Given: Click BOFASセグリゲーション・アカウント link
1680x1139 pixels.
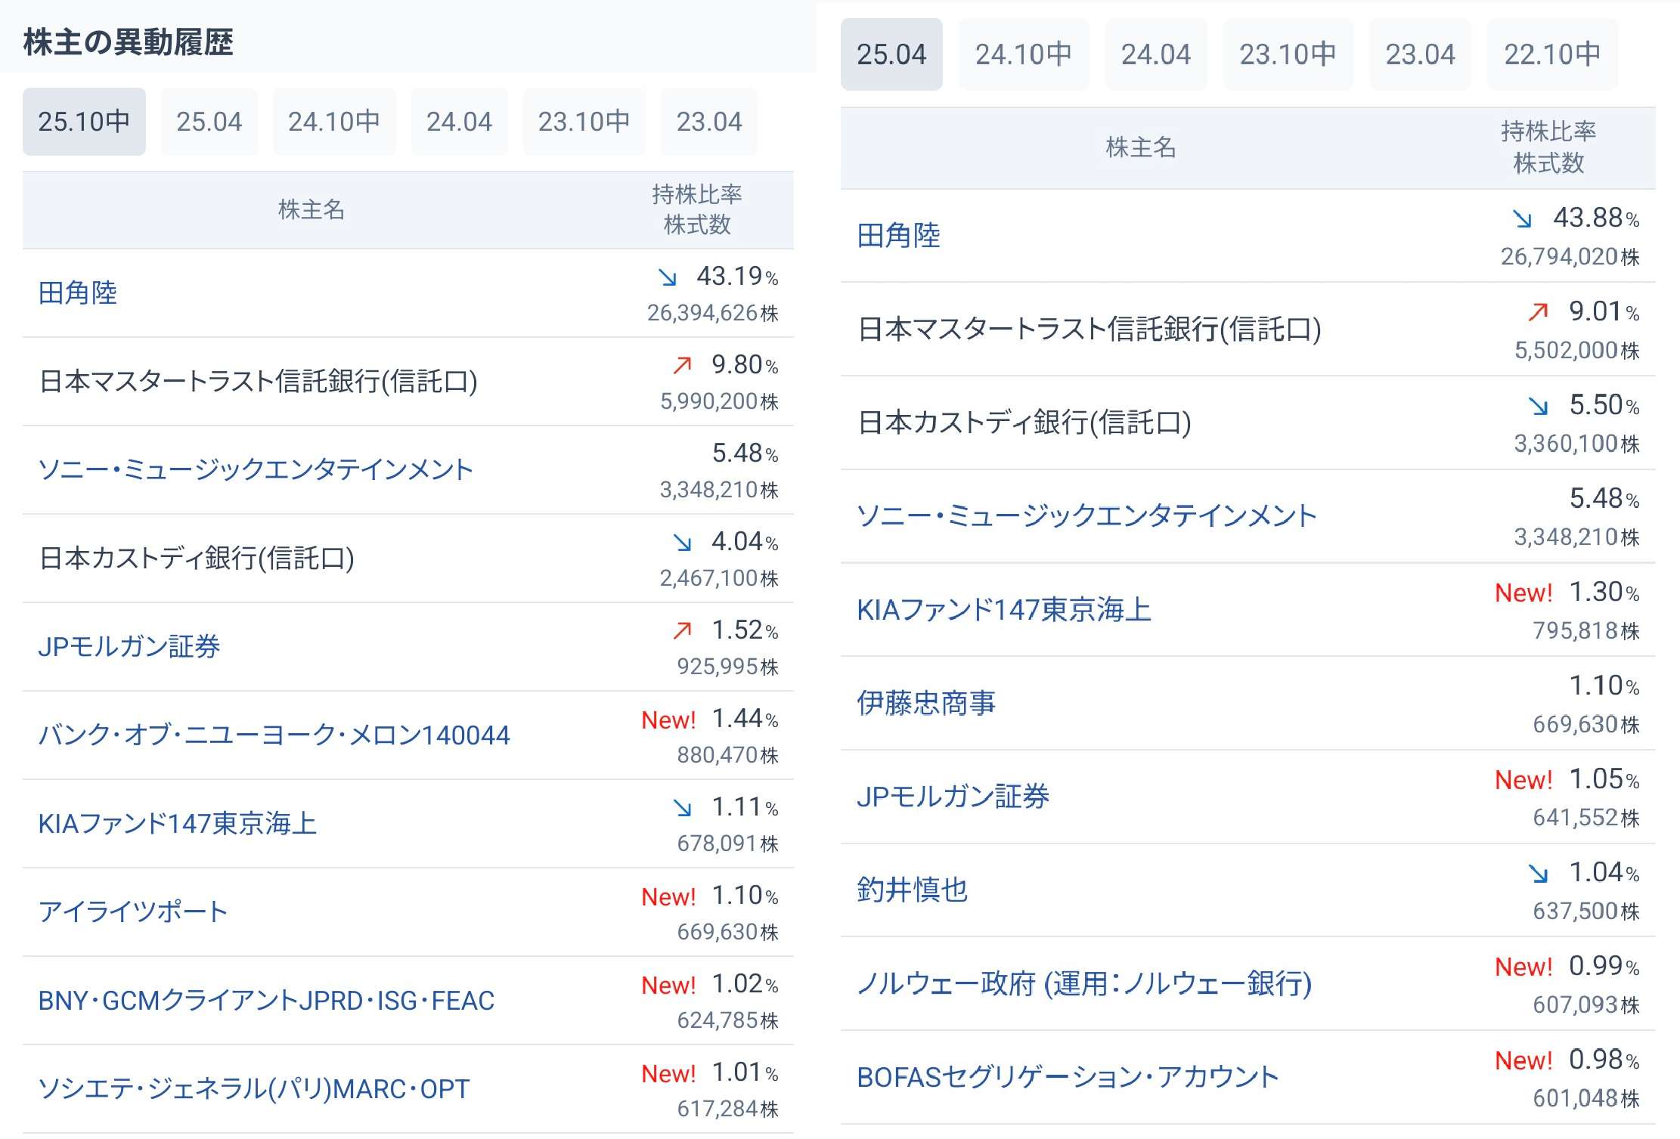Looking at the screenshot, I should [1068, 1078].
